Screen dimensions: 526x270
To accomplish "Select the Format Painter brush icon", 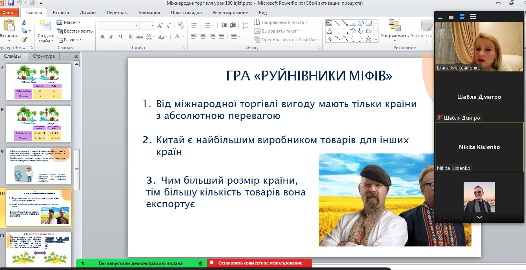I will tap(24, 40).
